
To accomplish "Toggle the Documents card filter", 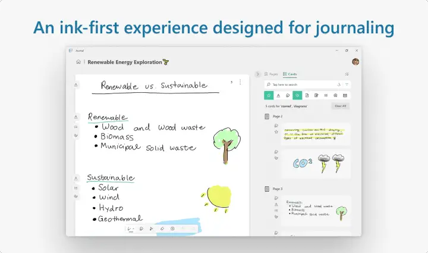I will (307, 95).
